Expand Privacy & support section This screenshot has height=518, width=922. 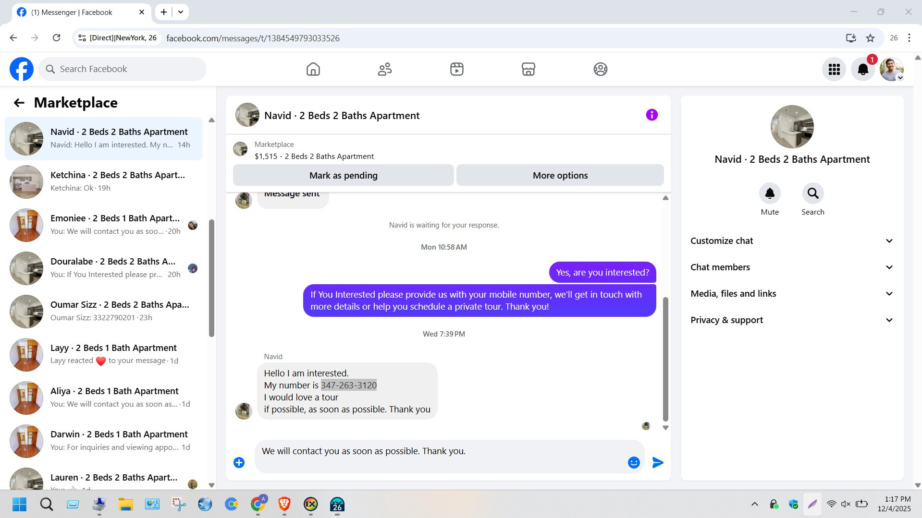[792, 320]
